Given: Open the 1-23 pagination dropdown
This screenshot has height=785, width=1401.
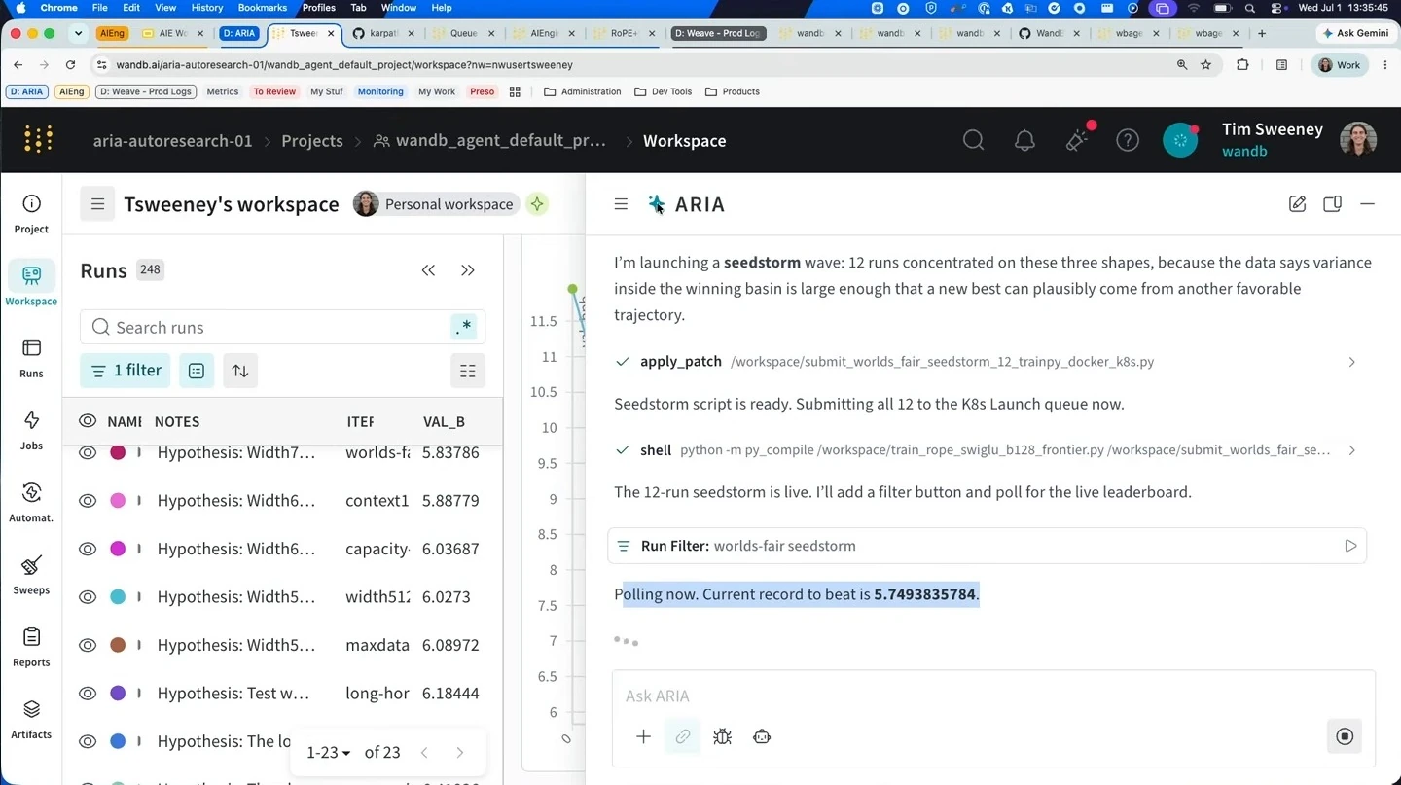Looking at the screenshot, I should coord(328,752).
